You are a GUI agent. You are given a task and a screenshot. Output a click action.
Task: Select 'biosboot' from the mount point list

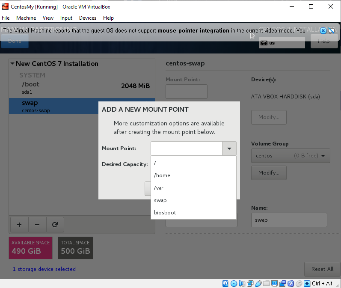193,213
